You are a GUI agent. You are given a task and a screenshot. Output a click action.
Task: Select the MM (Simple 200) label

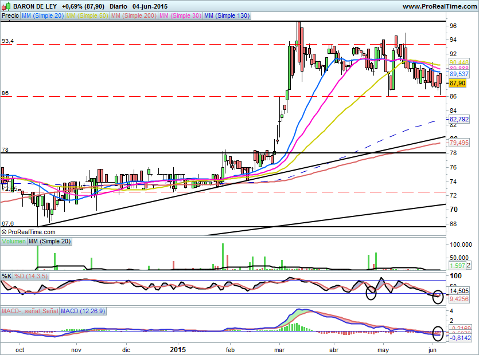point(133,16)
